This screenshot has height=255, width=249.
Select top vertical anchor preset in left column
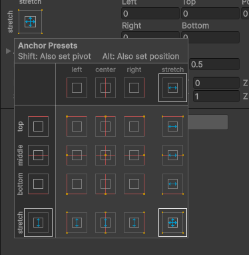[38, 126]
